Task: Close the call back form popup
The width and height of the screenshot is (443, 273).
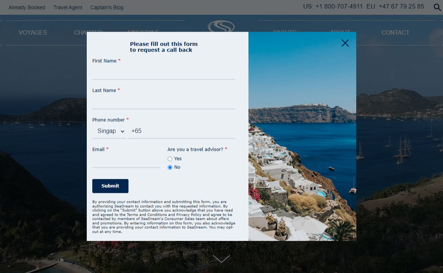Action: tap(345, 43)
